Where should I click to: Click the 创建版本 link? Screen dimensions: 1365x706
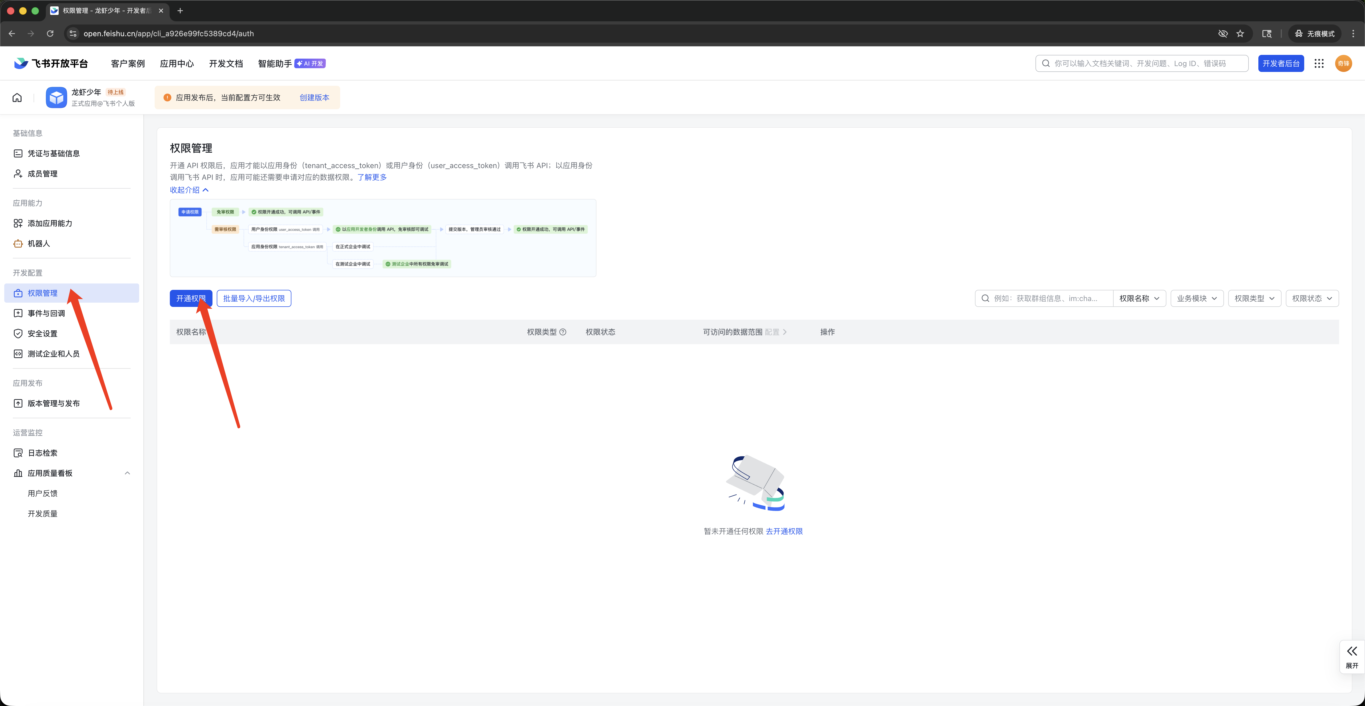tap(314, 98)
